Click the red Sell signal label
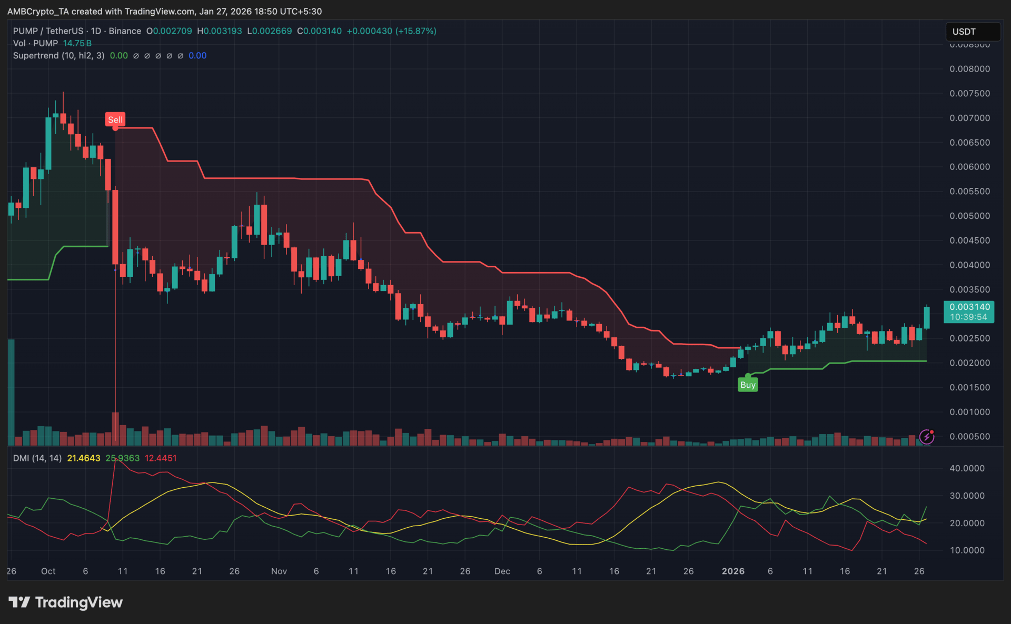The height and width of the screenshot is (624, 1011). coord(115,119)
